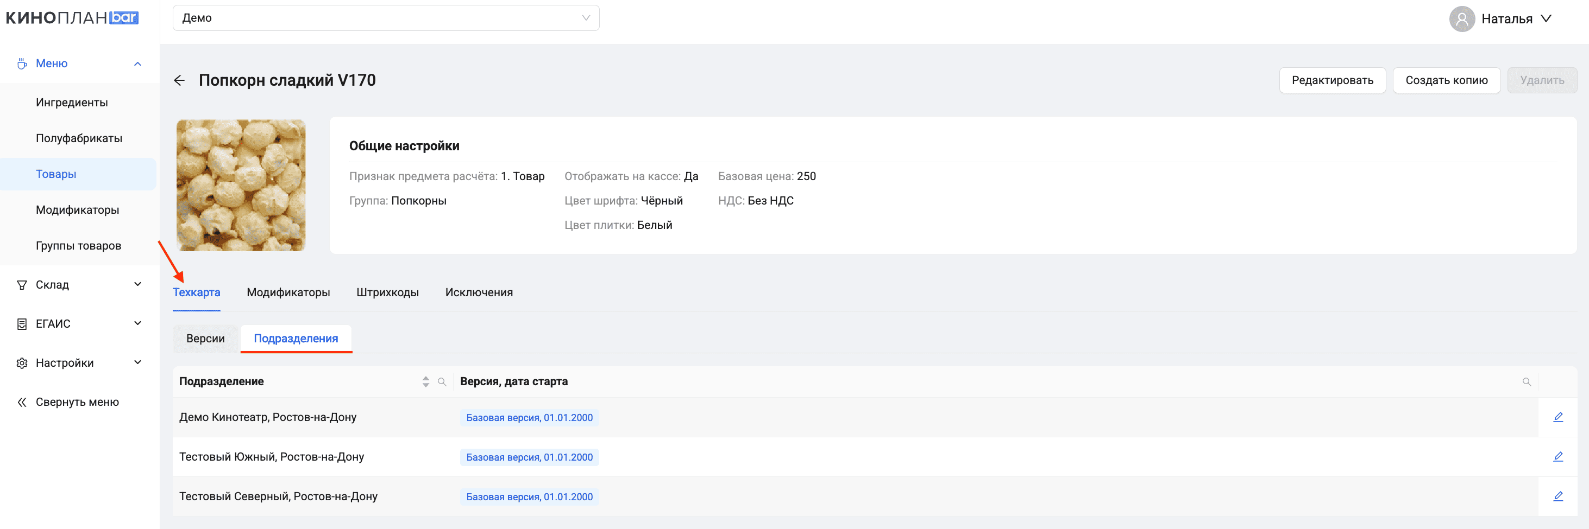Open Группы товаров in the sidebar
Screen dimensions: 1589x529
coord(78,246)
